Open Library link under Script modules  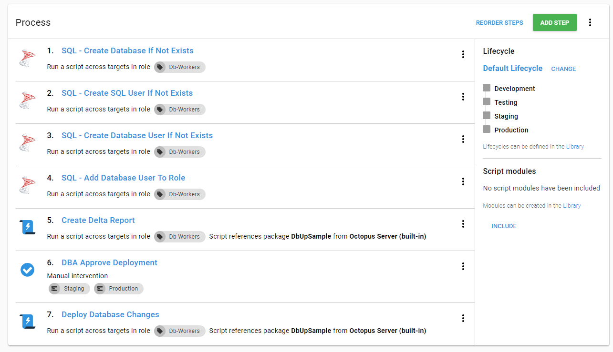tap(571, 206)
